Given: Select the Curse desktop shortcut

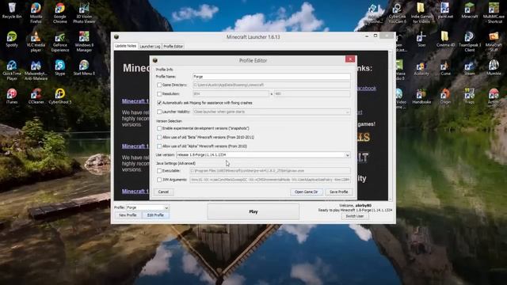Looking at the screenshot, I should 445,67.
